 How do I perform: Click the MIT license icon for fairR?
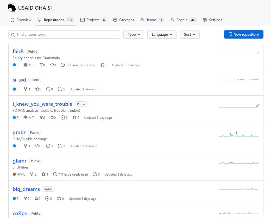click(x=26, y=65)
